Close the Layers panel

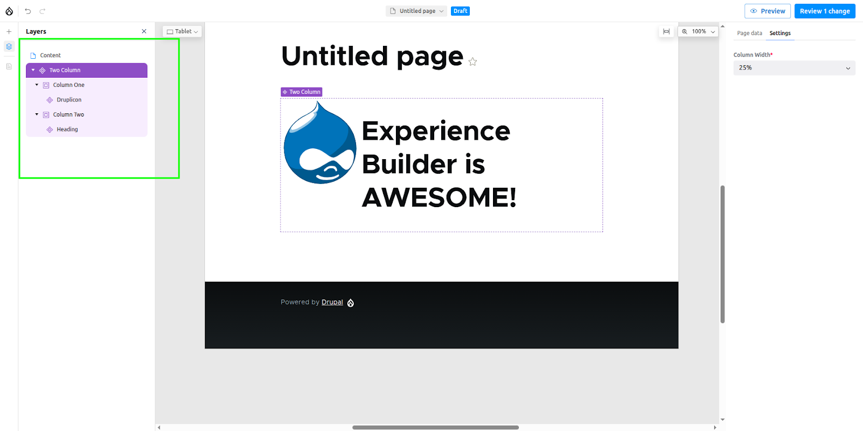click(x=144, y=31)
